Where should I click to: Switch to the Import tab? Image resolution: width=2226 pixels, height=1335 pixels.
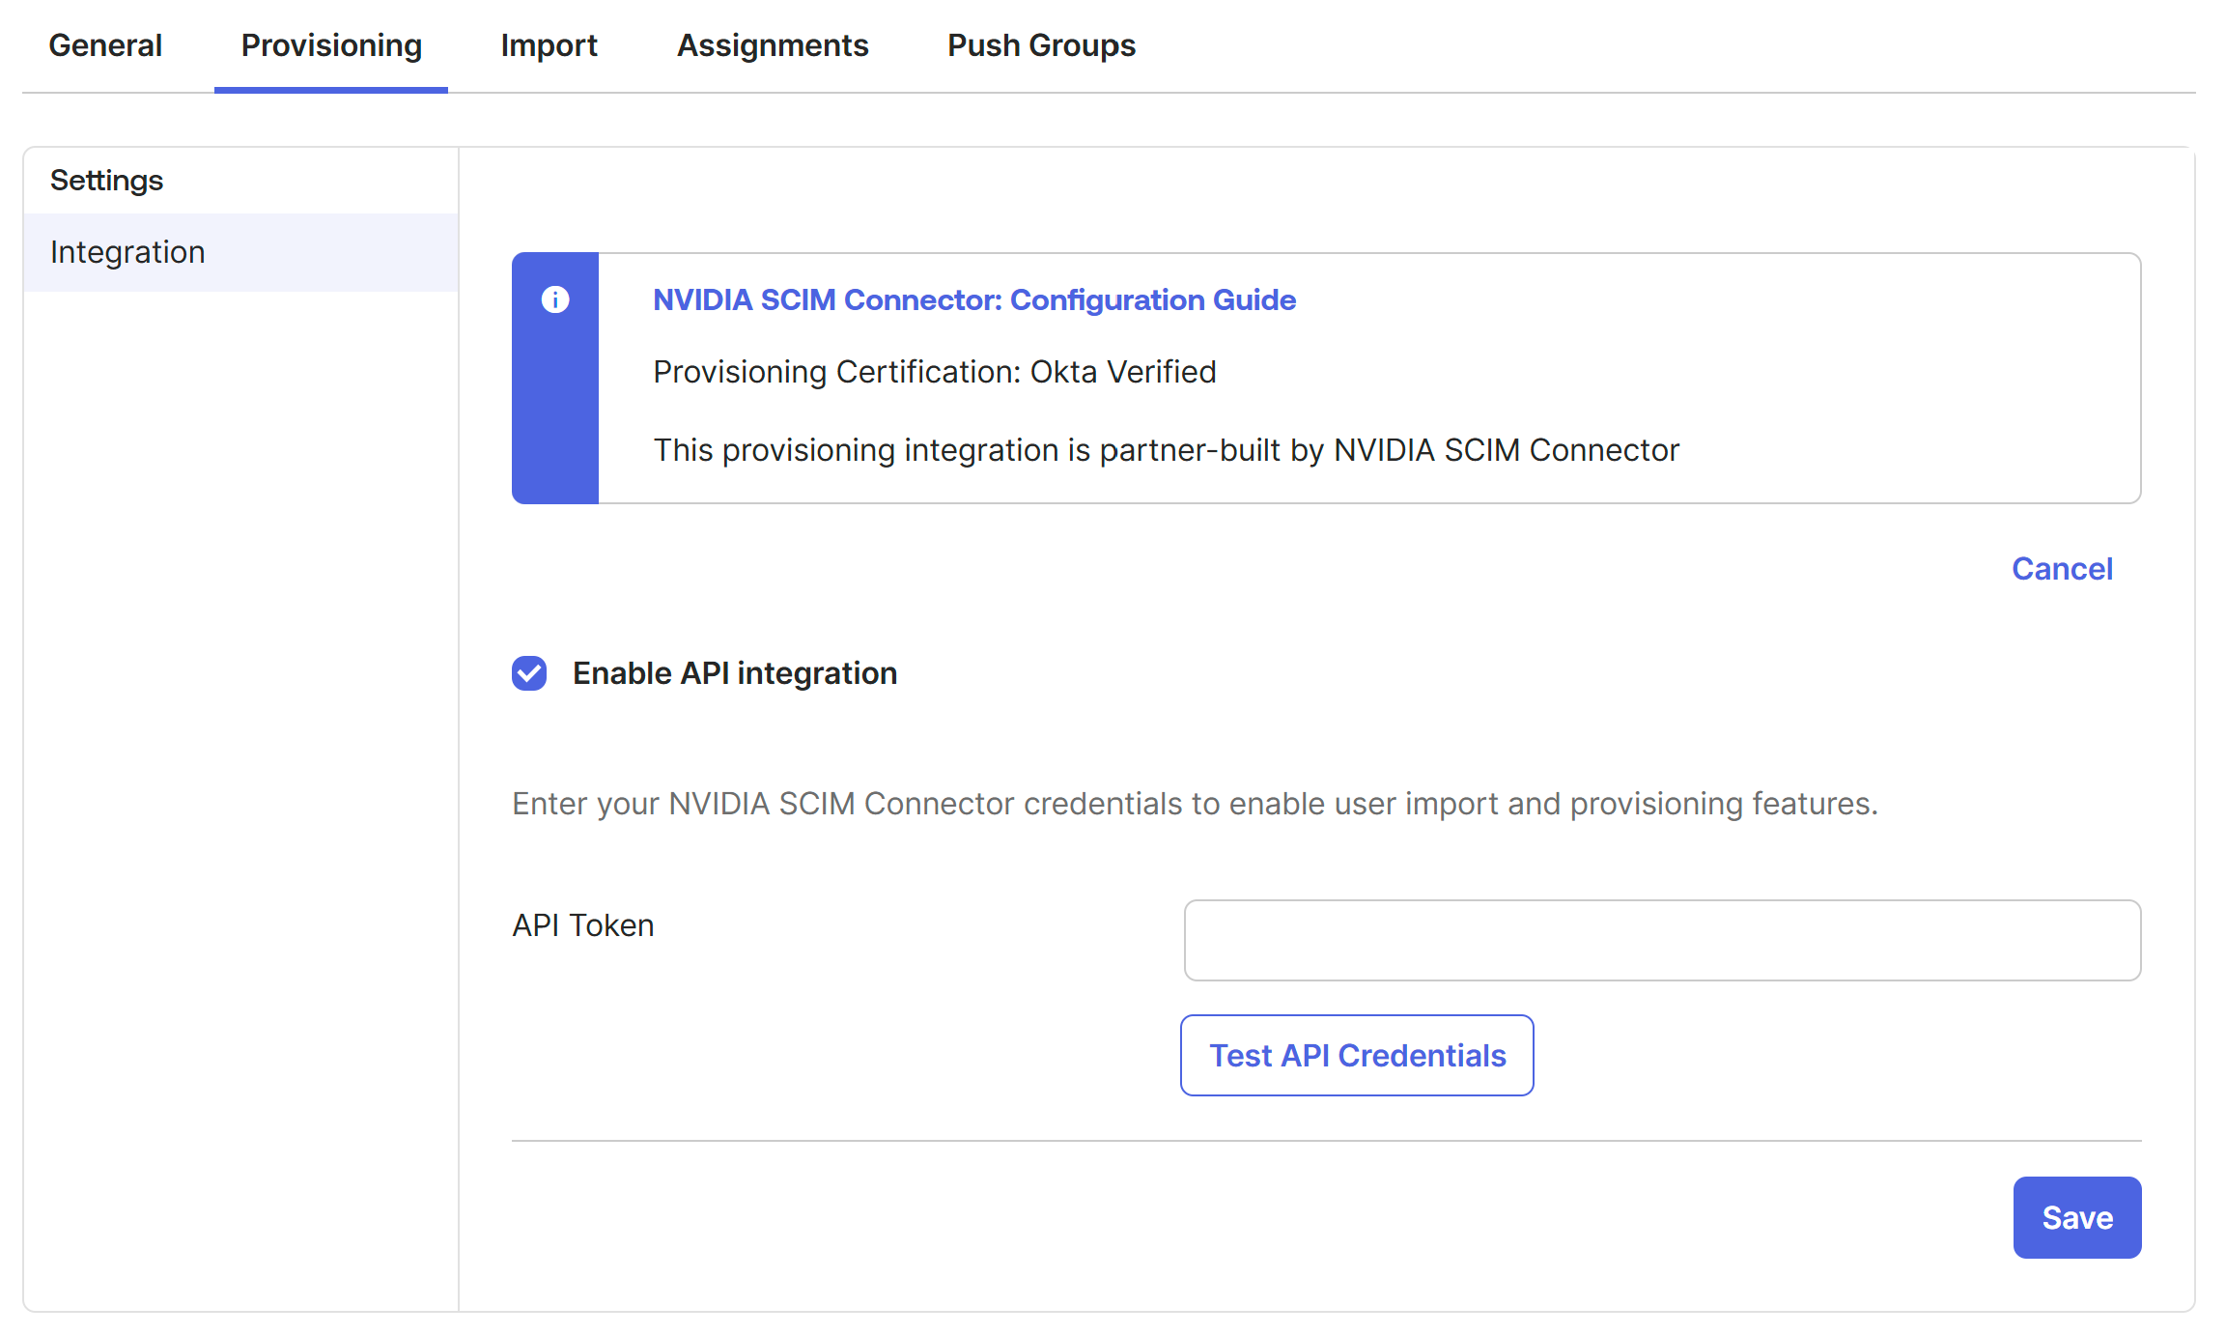click(x=549, y=45)
